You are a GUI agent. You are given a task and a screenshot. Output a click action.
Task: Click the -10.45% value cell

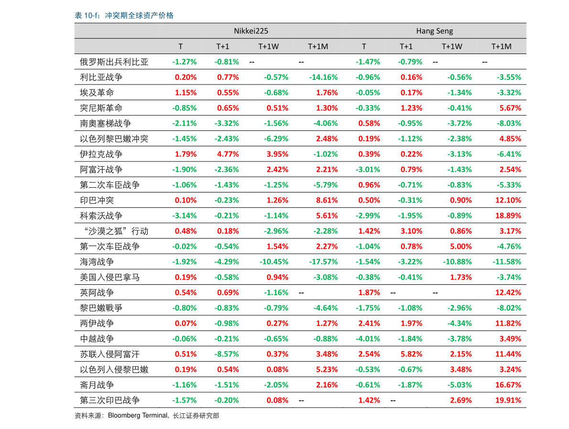tap(274, 262)
